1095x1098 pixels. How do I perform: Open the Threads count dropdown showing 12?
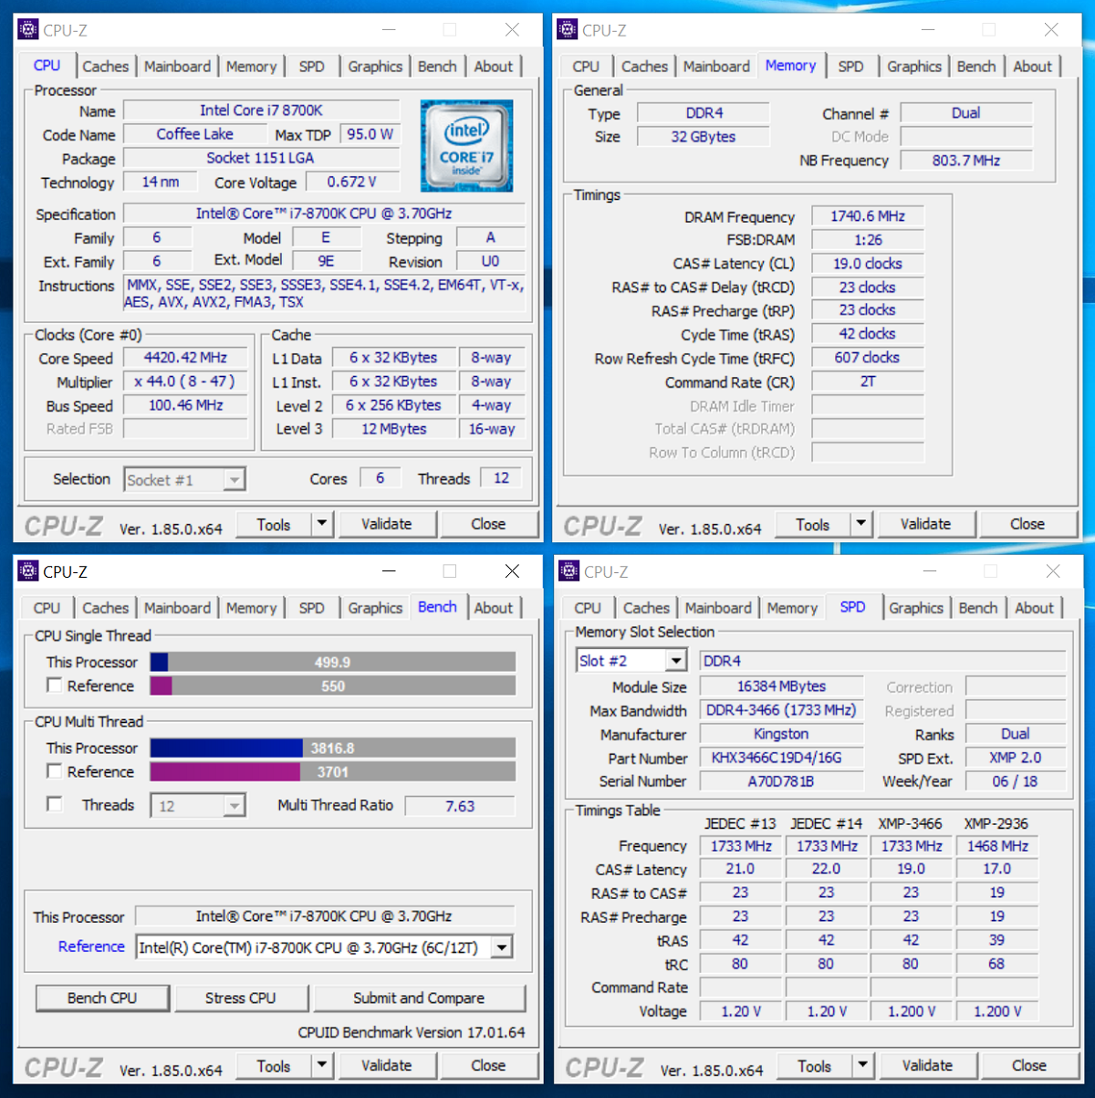point(235,806)
